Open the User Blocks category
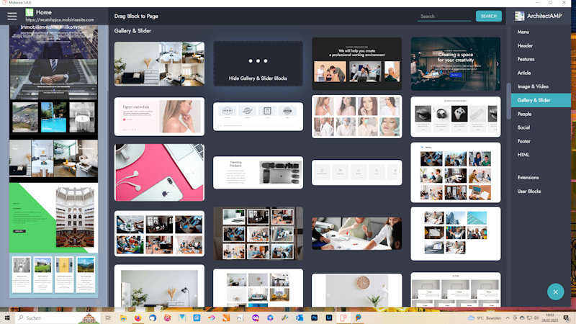Screen dimensions: 576x324 pyautogui.click(x=529, y=191)
